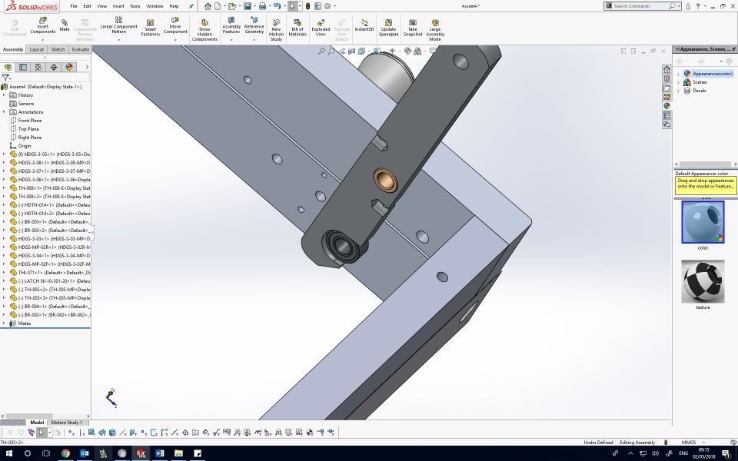The width and height of the screenshot is (738, 461).
Task: Switch to the Layout tab
Action: pyautogui.click(x=36, y=49)
